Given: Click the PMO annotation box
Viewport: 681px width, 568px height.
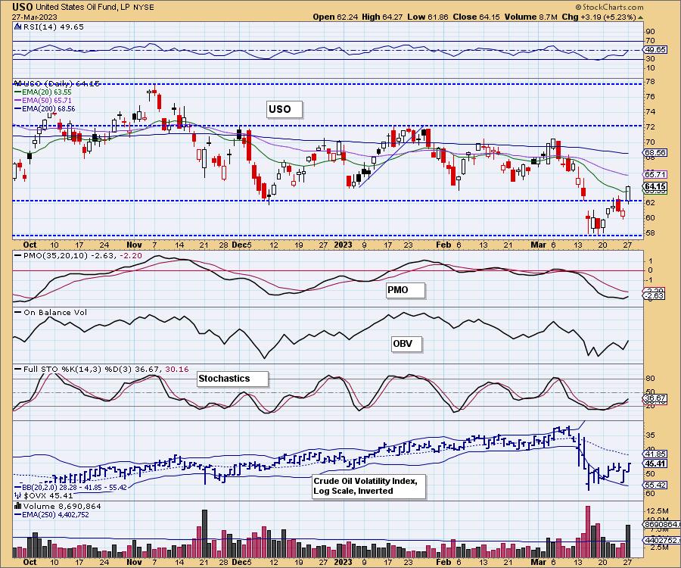Looking at the screenshot, I should 406,290.
